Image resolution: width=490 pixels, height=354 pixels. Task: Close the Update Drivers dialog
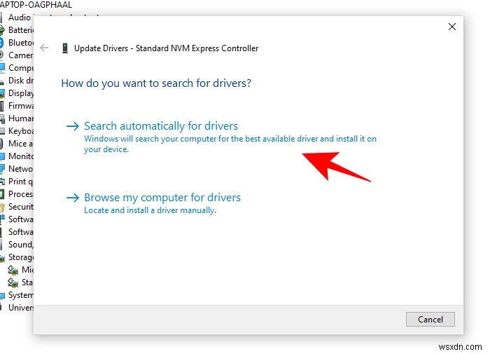[452, 27]
